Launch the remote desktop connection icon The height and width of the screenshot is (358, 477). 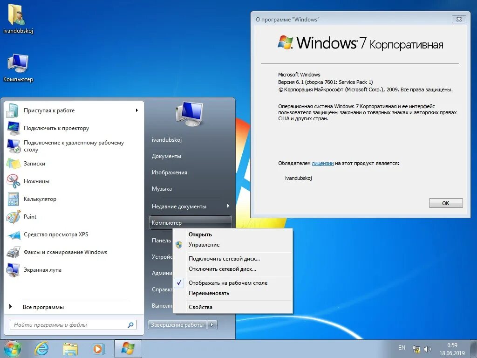(x=14, y=146)
